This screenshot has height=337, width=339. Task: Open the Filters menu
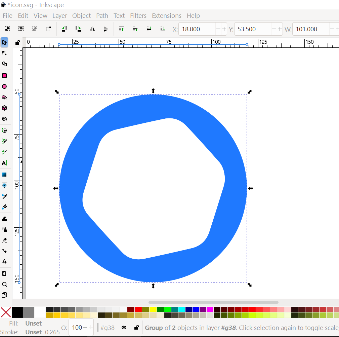138,15
